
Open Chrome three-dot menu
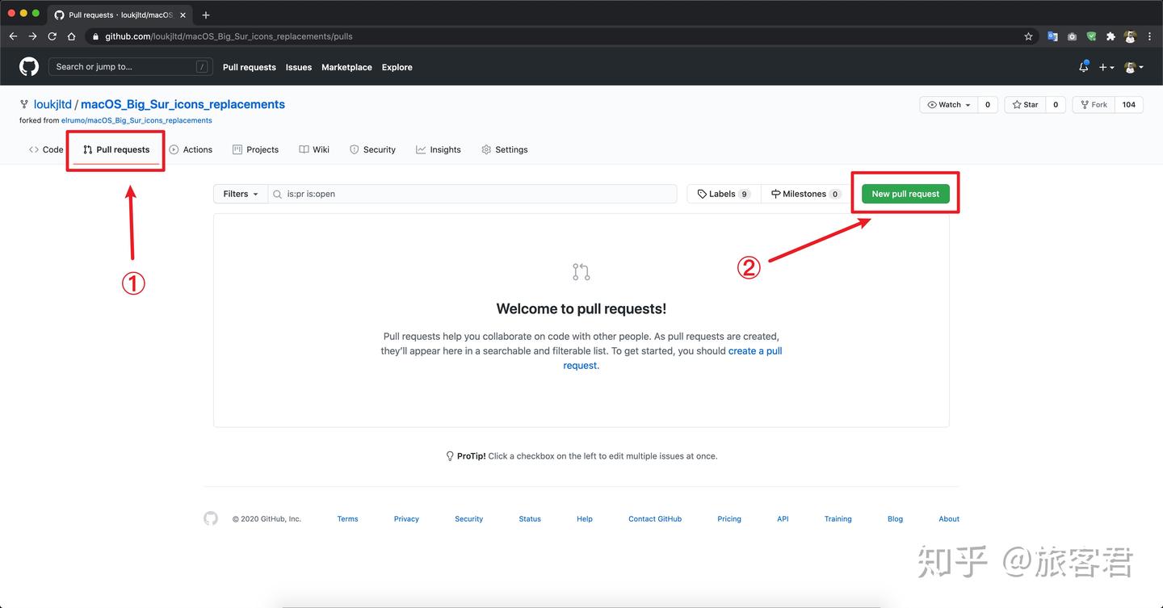[1149, 36]
